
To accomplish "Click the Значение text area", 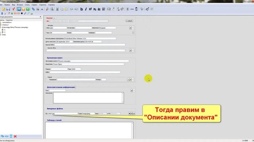I will click(x=89, y=98).
